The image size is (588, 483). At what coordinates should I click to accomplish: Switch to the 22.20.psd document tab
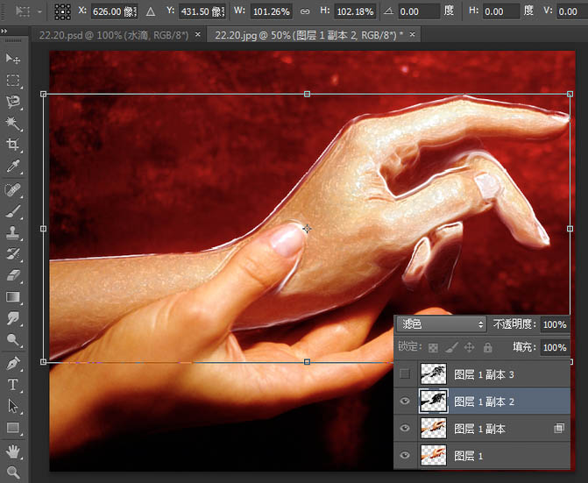tap(114, 35)
